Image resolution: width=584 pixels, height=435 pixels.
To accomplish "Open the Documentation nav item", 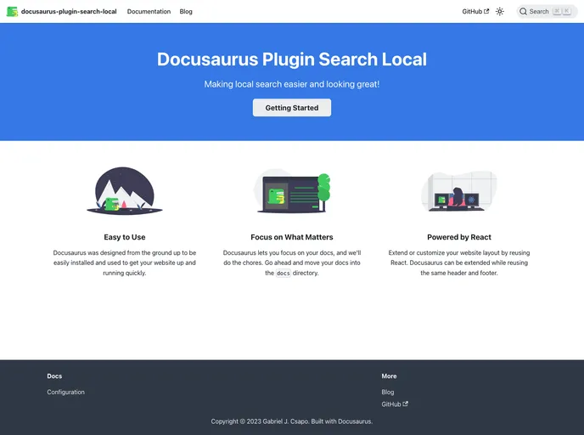I will 149,12.
